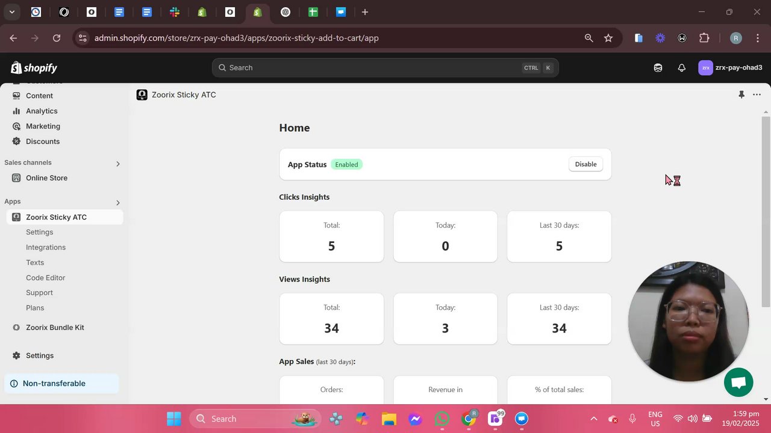This screenshot has width=771, height=433.
Task: Click the Marketing sidebar icon
Action: tap(16, 126)
